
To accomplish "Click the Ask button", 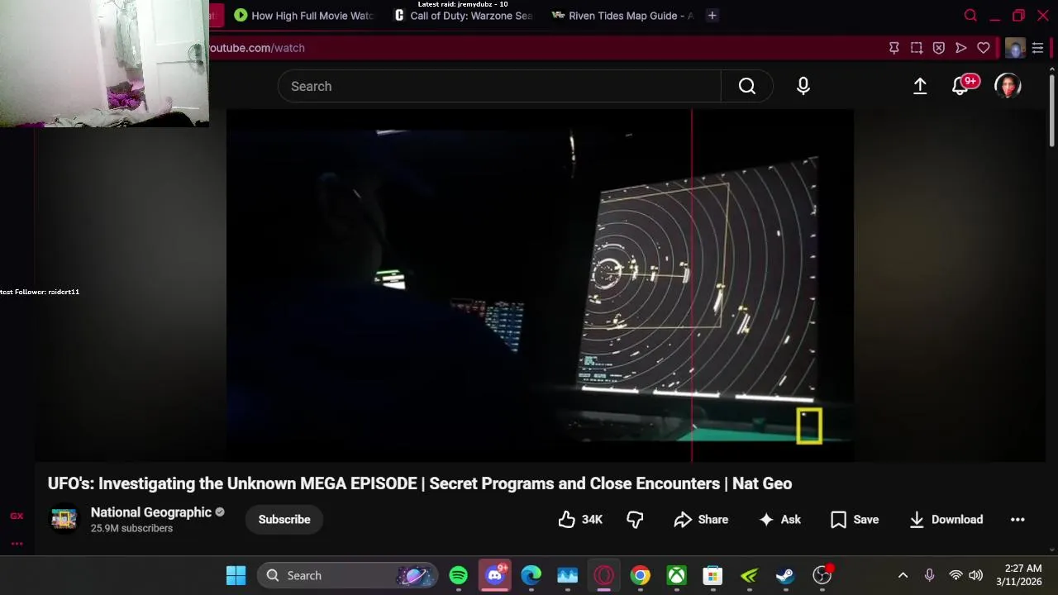I will point(780,520).
